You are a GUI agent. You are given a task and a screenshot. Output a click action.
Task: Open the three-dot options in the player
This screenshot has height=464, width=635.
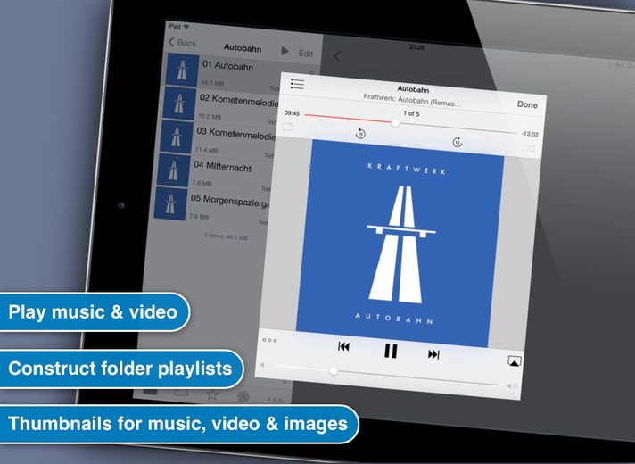(x=269, y=340)
